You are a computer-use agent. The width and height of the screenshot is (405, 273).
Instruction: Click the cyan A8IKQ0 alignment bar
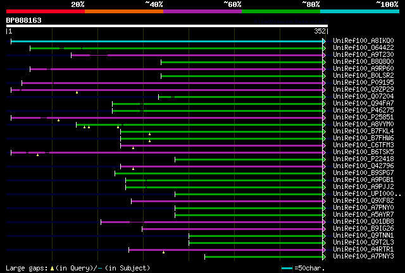[166, 41]
